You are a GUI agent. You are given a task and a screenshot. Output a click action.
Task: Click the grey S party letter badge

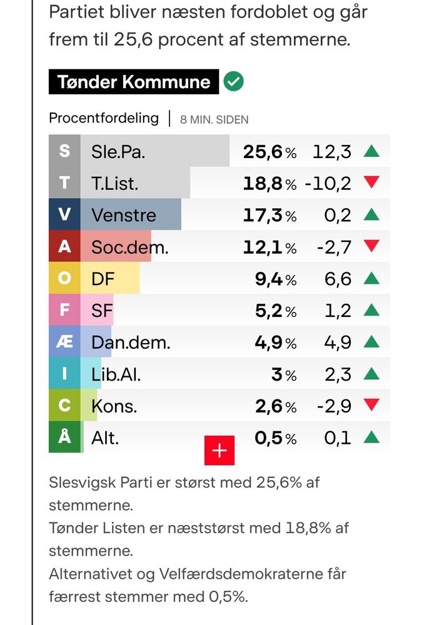tap(64, 151)
